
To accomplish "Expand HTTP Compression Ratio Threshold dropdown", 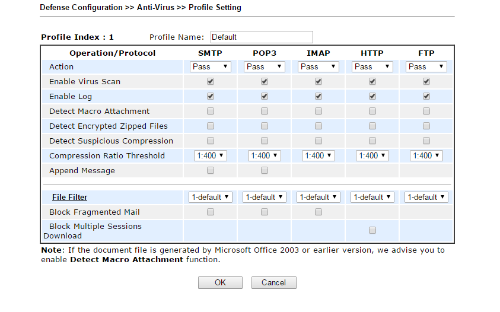I will (x=372, y=155).
